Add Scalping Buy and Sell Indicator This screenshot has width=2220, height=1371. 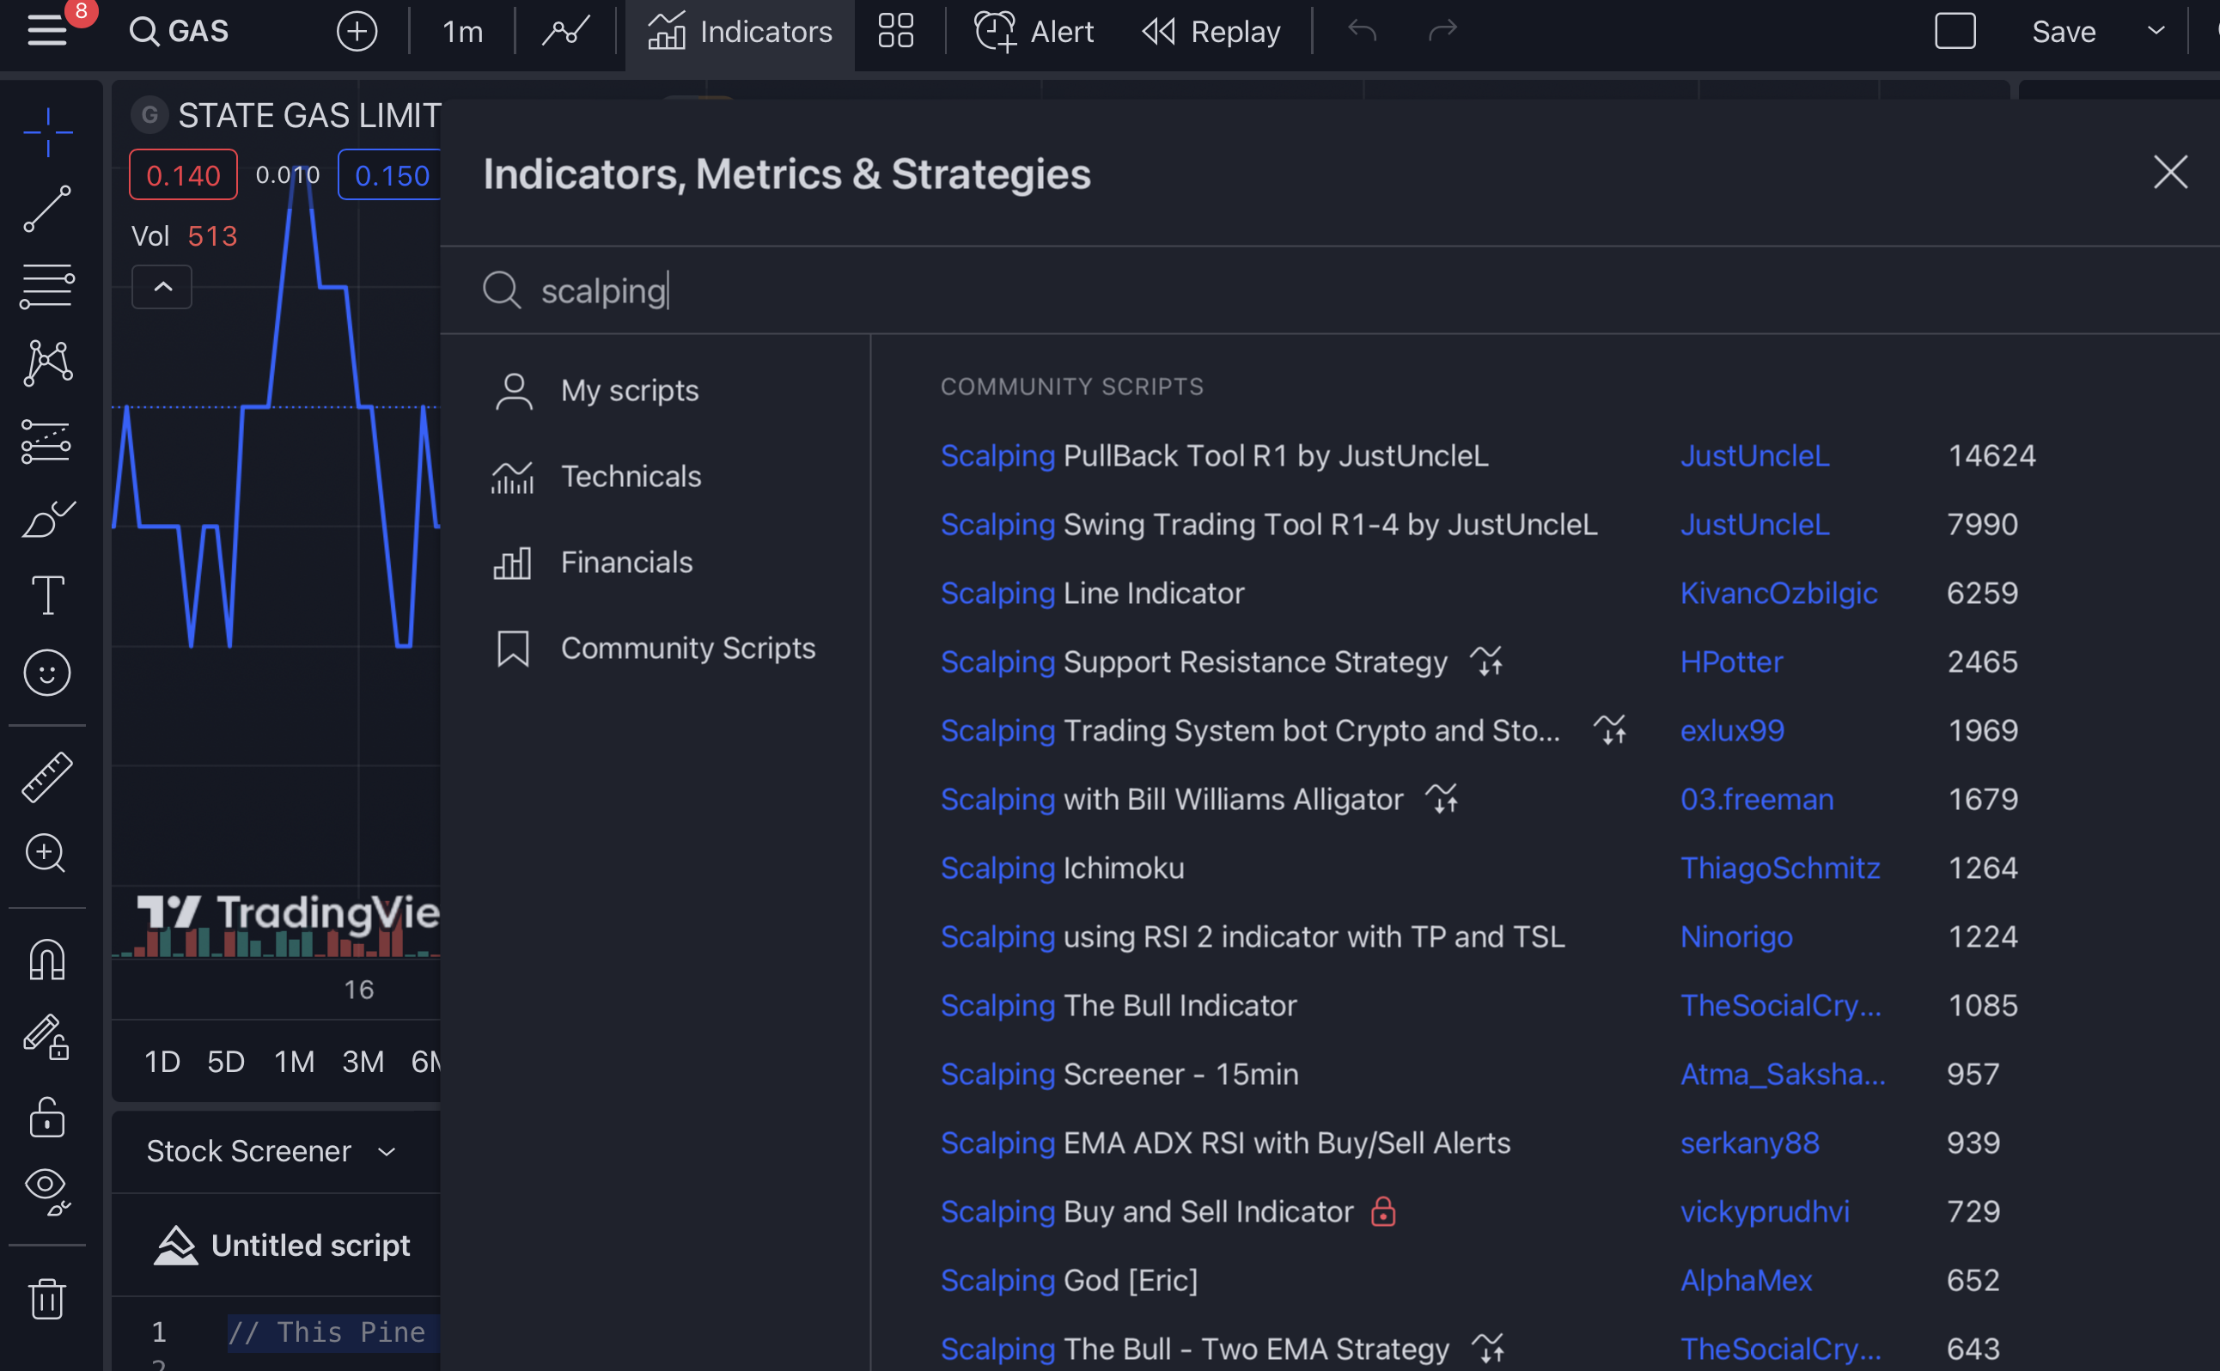[x=1146, y=1211]
